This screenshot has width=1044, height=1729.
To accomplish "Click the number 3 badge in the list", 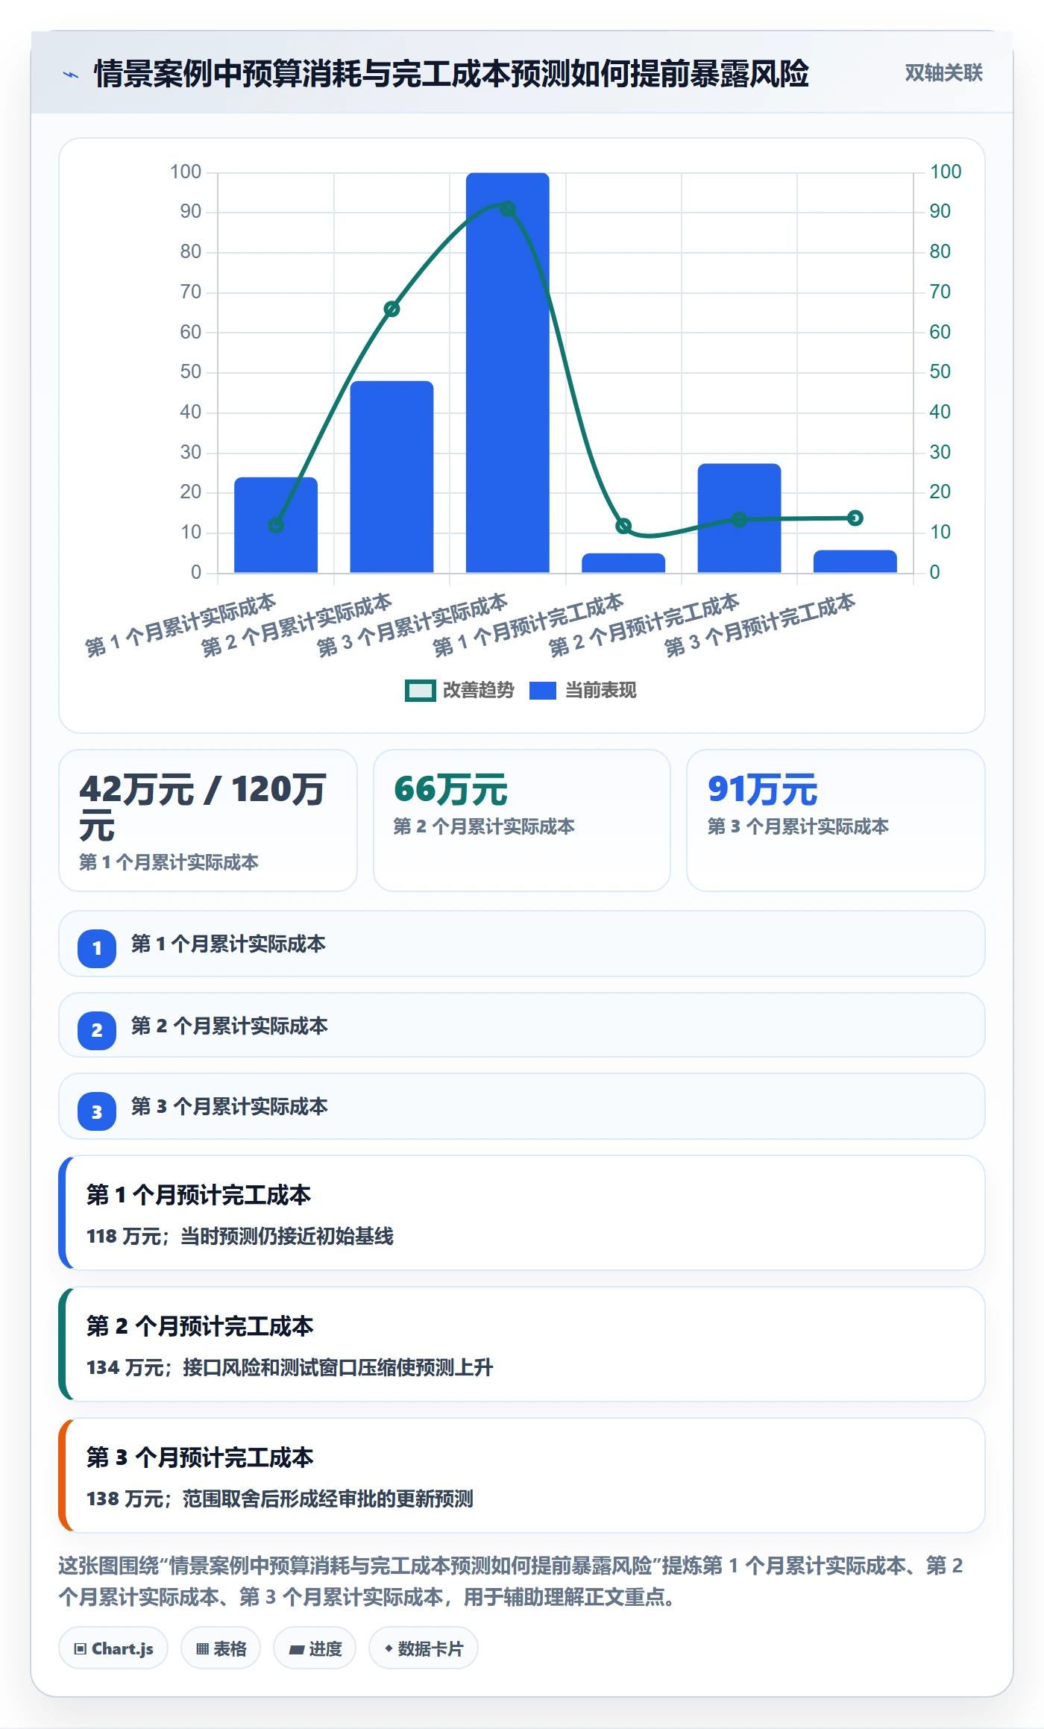I will click(x=97, y=1112).
